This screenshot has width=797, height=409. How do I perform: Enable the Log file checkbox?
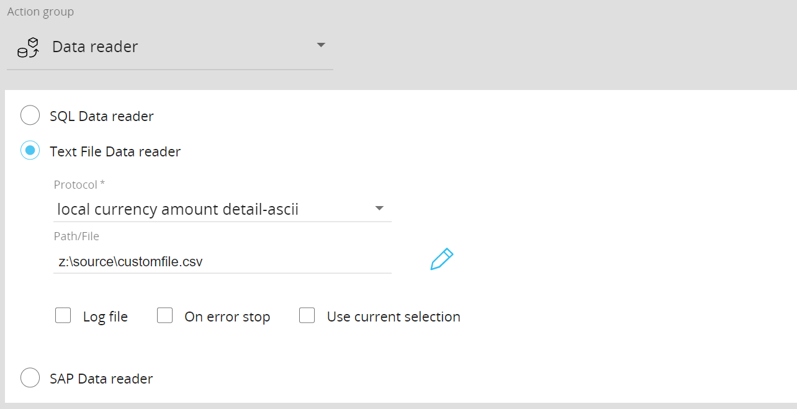click(63, 316)
